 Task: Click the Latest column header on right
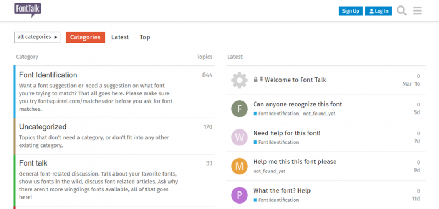(x=235, y=57)
